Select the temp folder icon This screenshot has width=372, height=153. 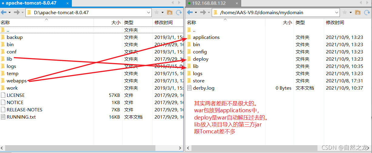tap(3, 73)
